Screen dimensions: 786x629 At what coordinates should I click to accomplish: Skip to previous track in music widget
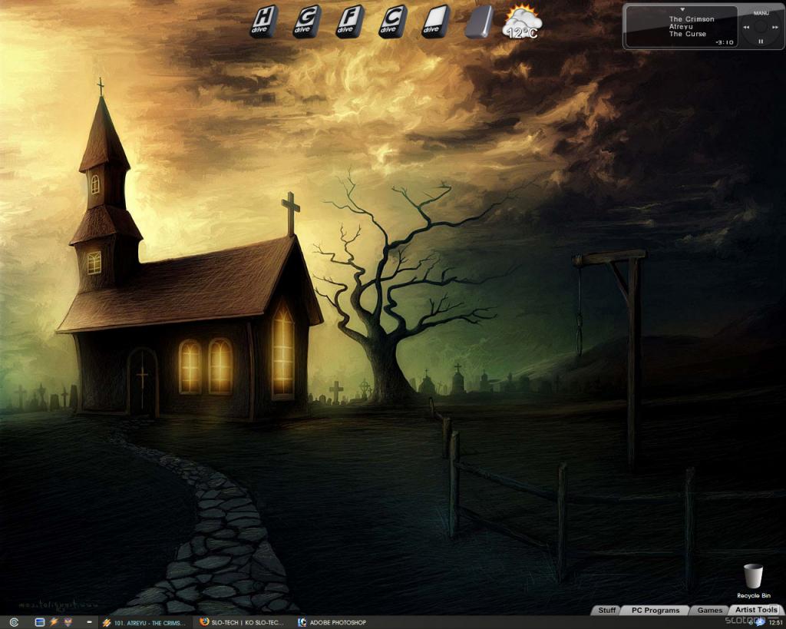(746, 27)
